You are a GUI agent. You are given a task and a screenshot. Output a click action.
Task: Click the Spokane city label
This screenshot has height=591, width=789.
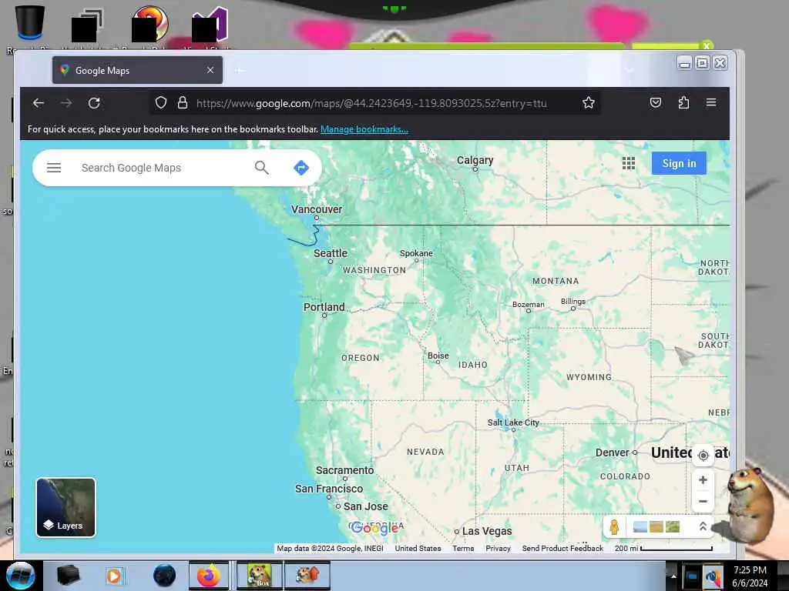coord(416,253)
